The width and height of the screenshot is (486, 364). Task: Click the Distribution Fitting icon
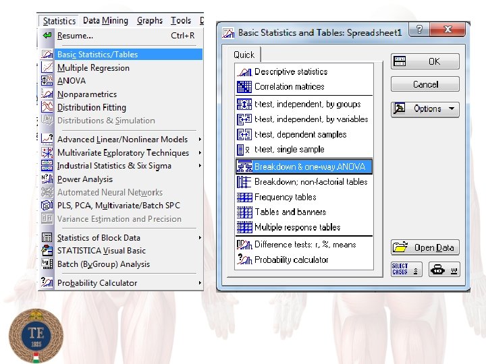point(47,107)
